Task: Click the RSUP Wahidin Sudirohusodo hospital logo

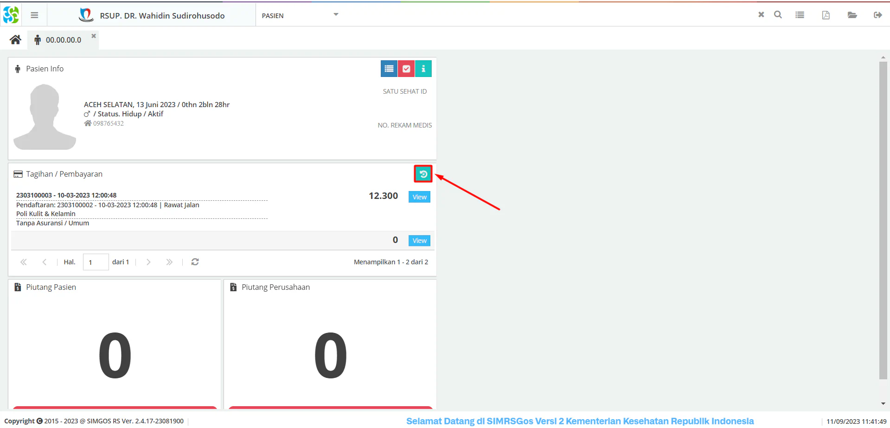Action: click(86, 15)
